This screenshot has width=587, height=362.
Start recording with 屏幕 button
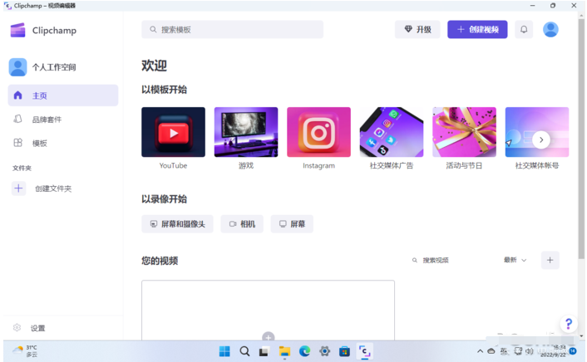coord(292,224)
